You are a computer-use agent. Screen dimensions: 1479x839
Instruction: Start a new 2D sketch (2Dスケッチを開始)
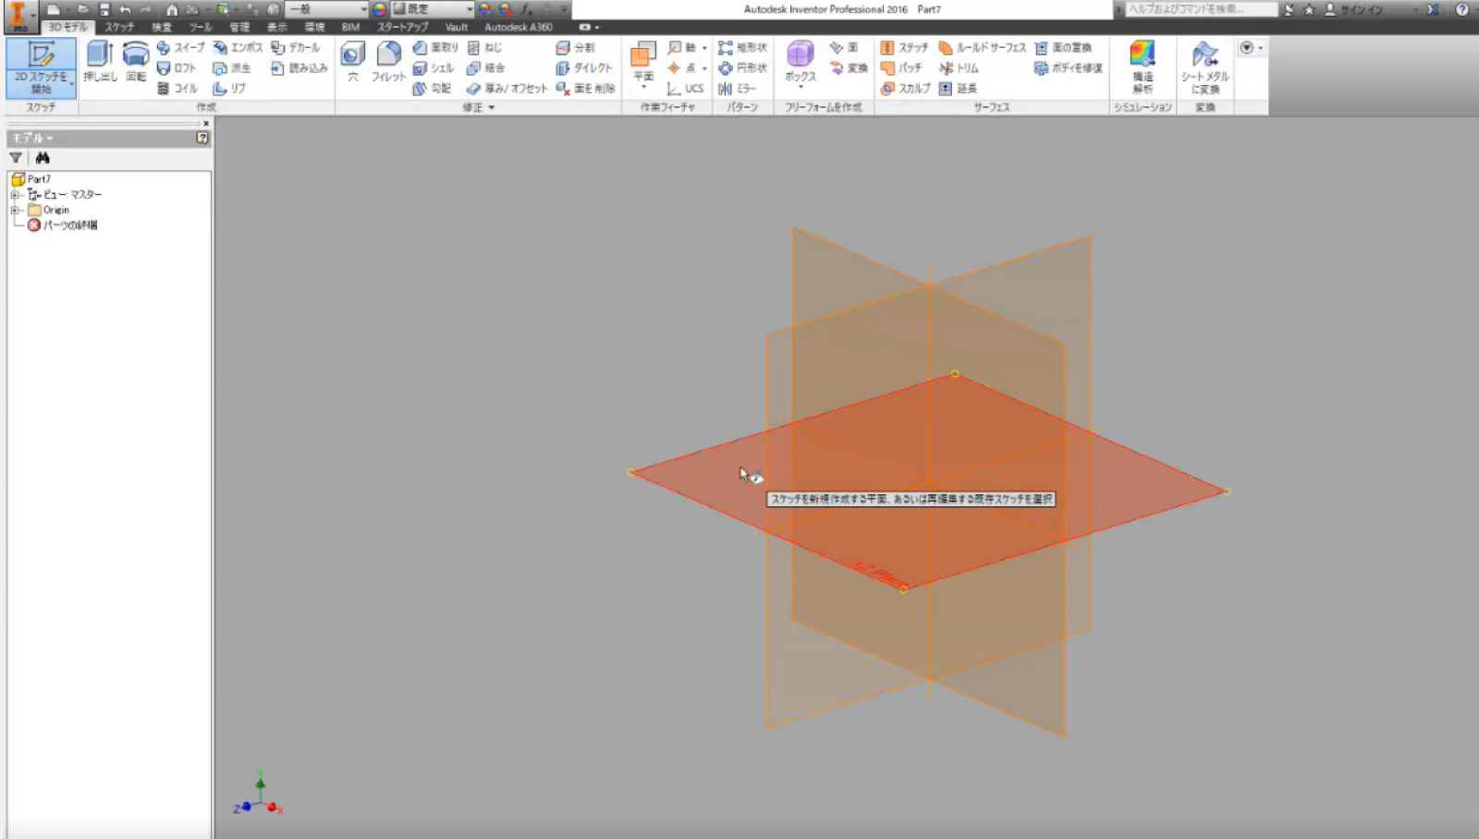41,66
